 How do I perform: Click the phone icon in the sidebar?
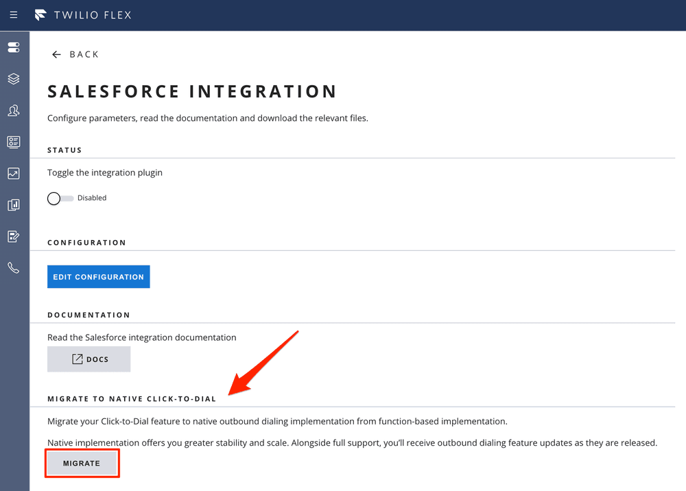[x=14, y=267]
